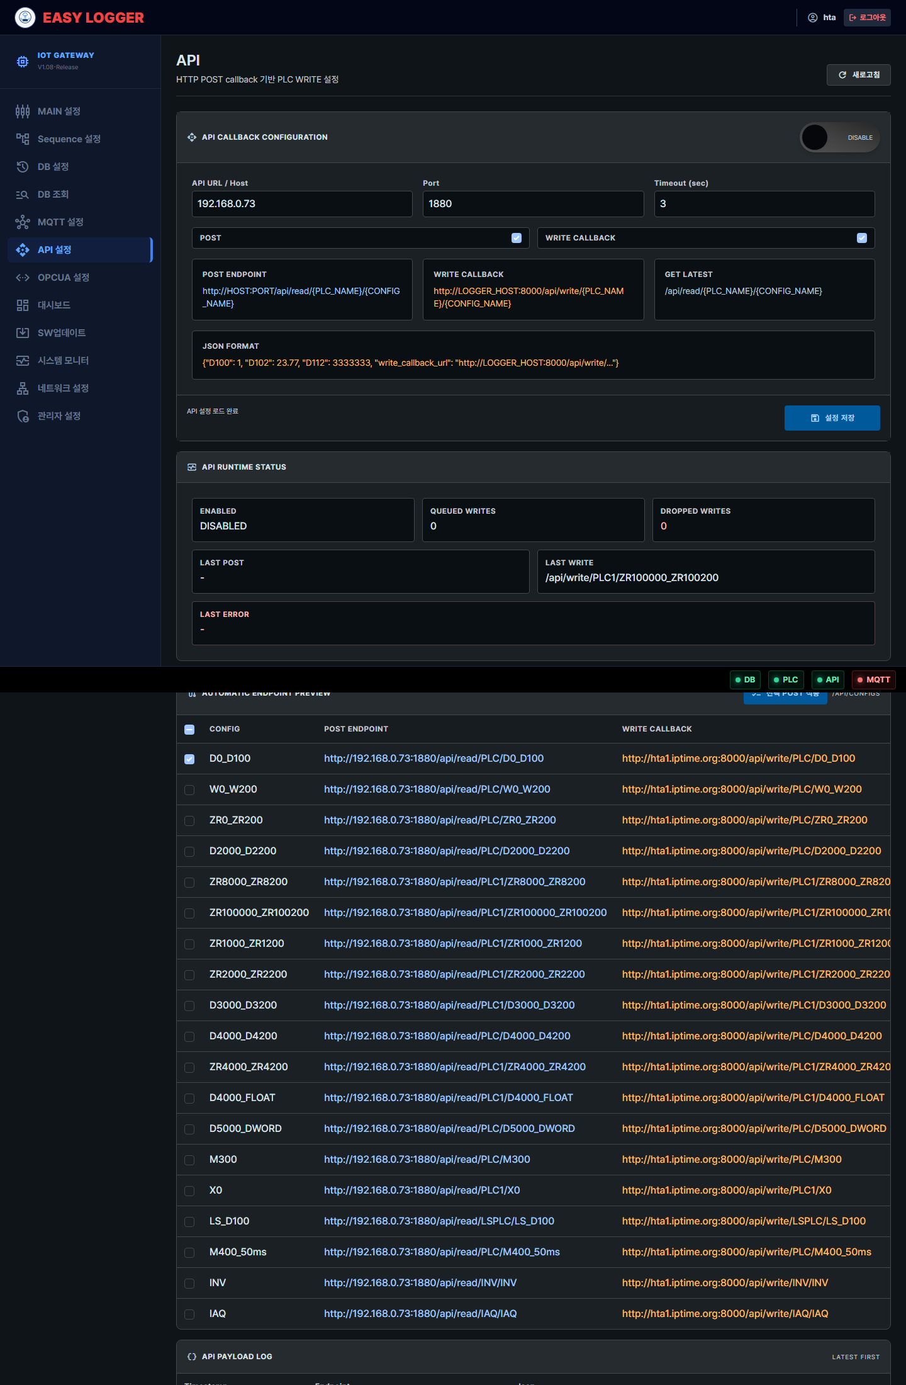The width and height of the screenshot is (906, 1385).
Task: Open MQTT 설정 via its node icon
Action: (x=23, y=222)
